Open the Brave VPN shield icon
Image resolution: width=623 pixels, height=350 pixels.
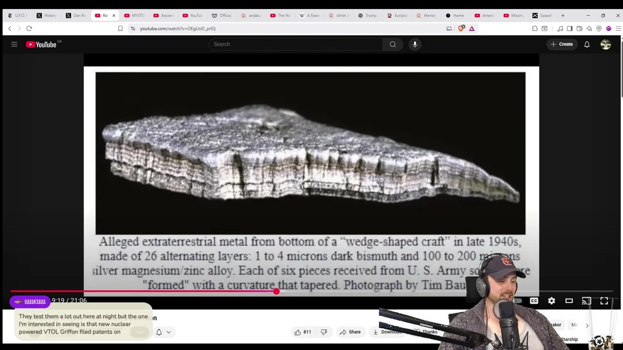599,29
